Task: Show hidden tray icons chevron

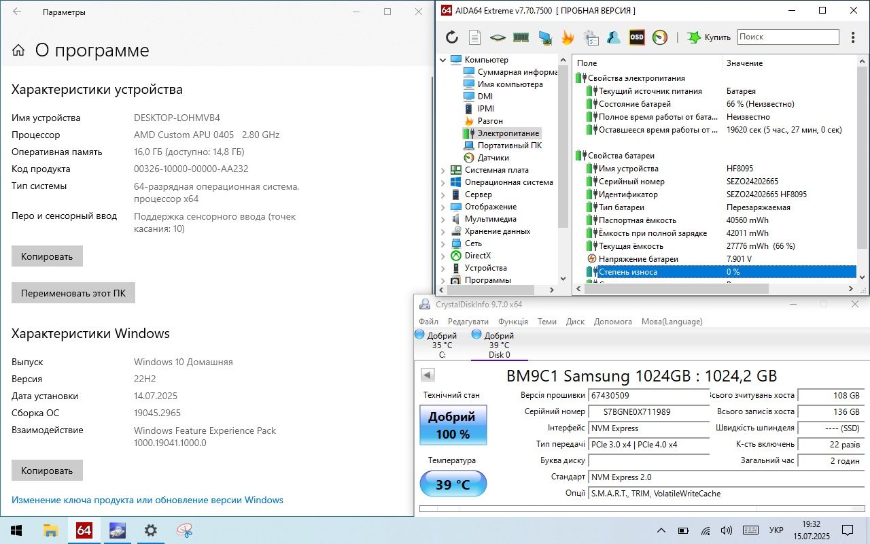Action: [661, 530]
